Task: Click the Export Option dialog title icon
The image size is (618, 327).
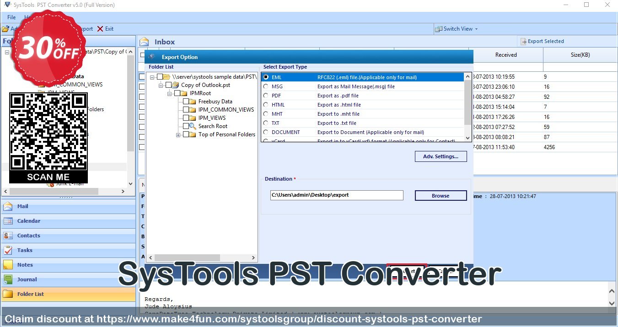Action: click(x=152, y=57)
